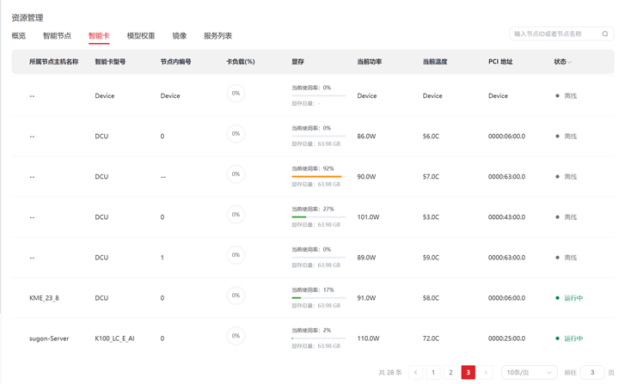
Task: Click the 共 28 条 total count
Action: (x=390, y=373)
